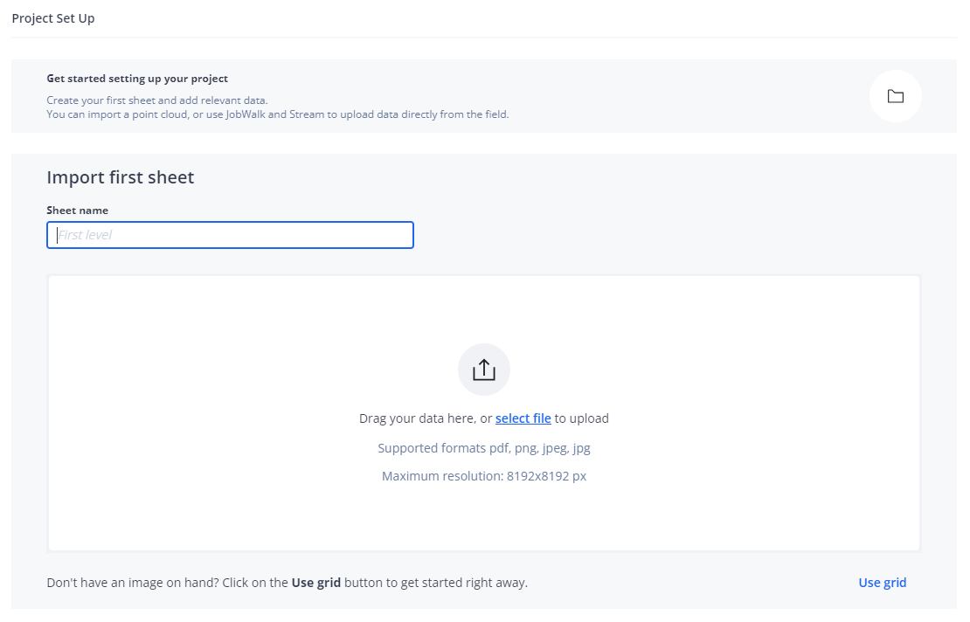Focus the Sheet name input field
Screen dimensions: 970x622
[230, 235]
